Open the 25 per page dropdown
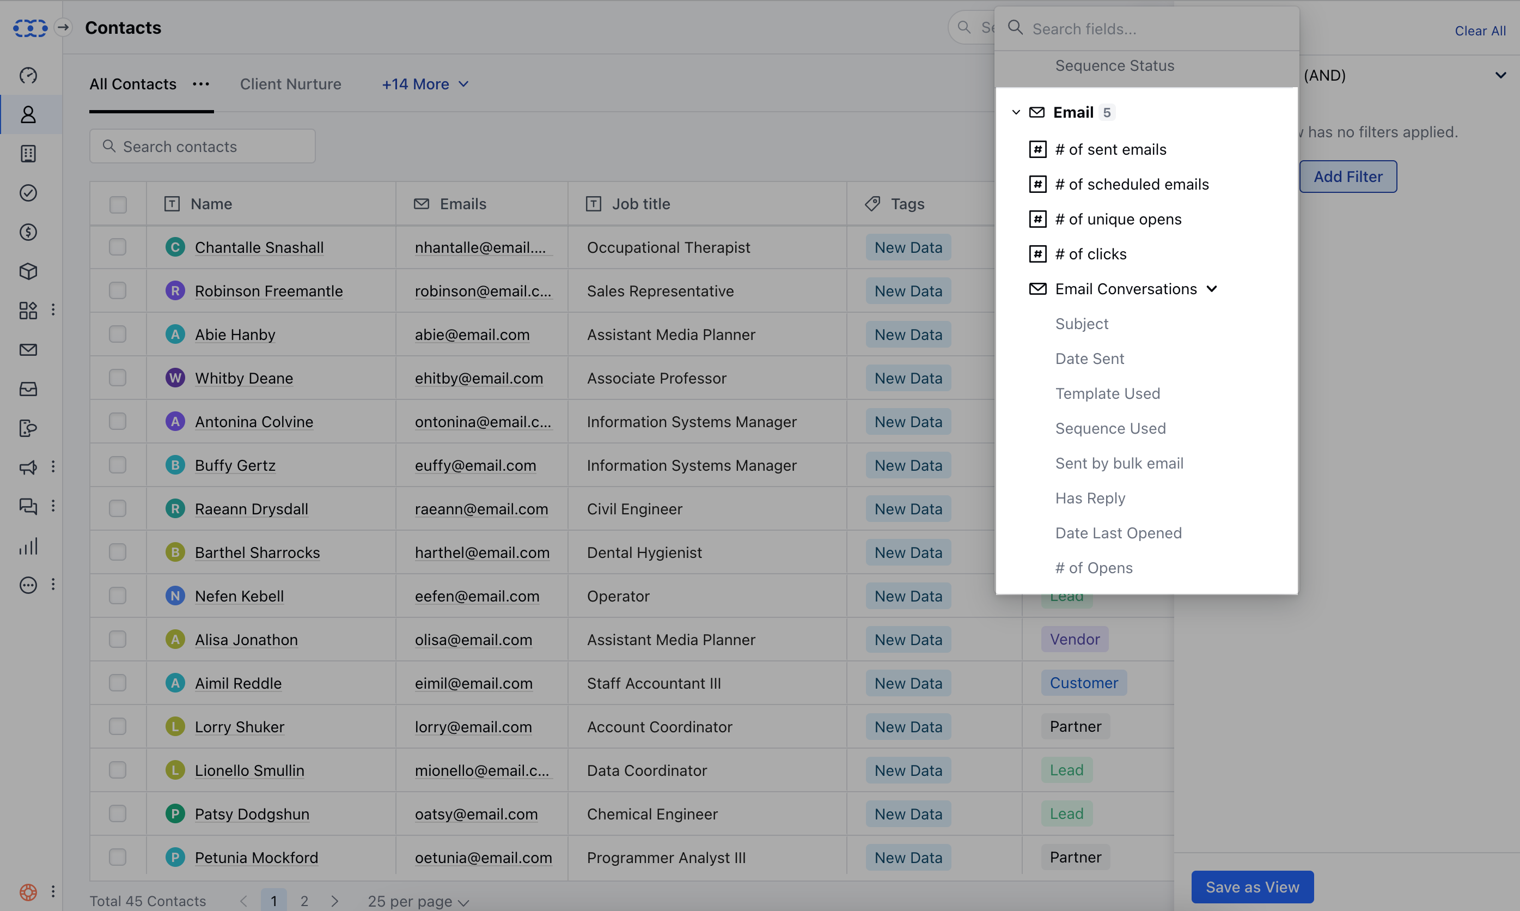The image size is (1520, 911). (x=418, y=901)
